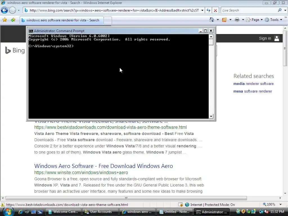288x216 pixels.
Task: Open the search provider dropdown arrow
Action: click(x=285, y=10)
